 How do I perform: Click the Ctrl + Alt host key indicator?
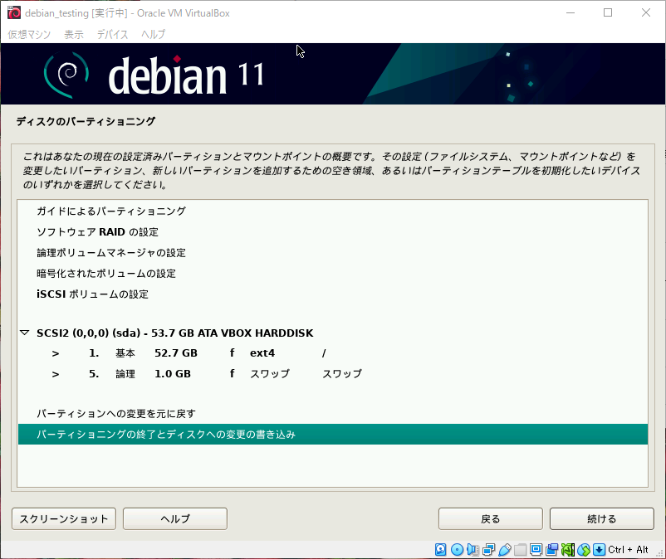click(x=628, y=550)
